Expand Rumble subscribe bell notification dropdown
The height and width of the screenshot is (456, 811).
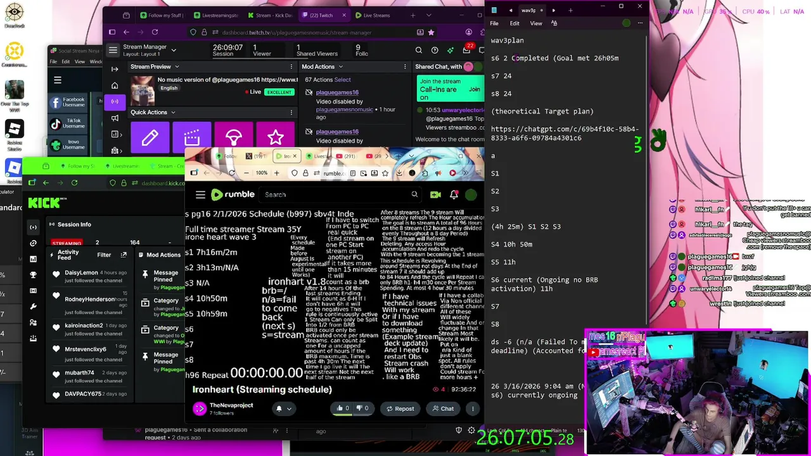(284, 408)
